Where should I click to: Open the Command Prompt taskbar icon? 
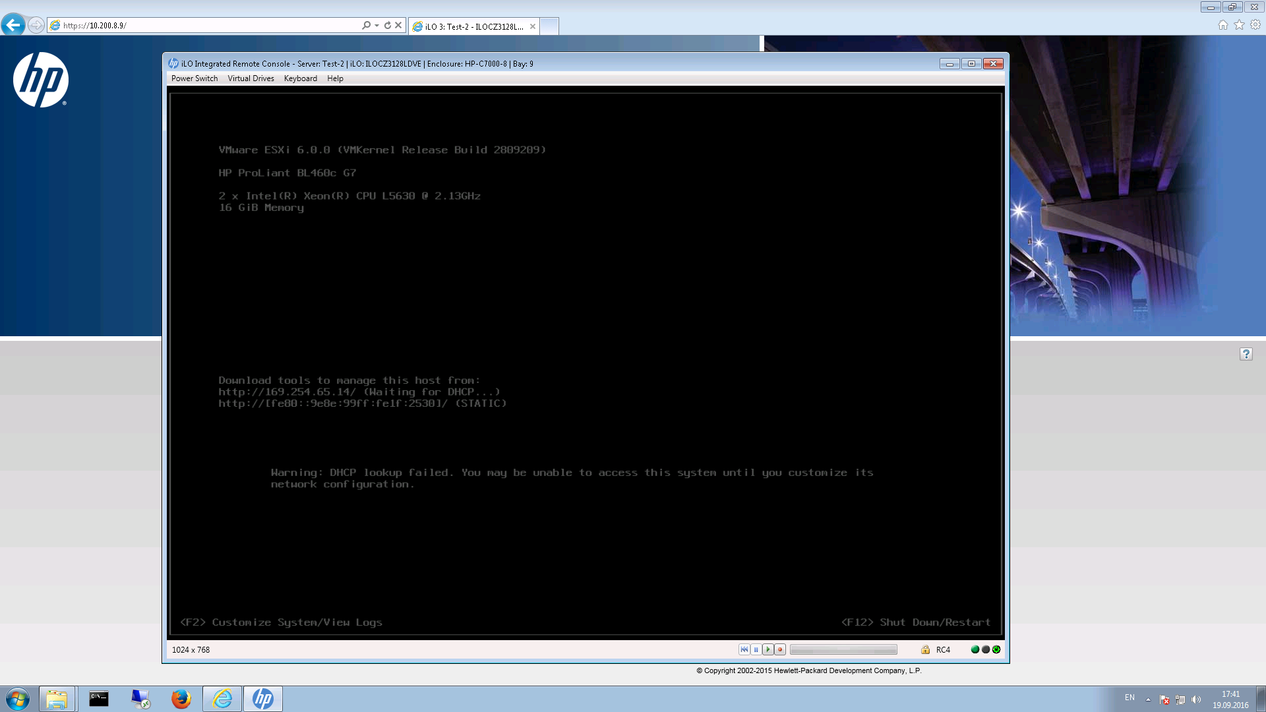tap(99, 699)
